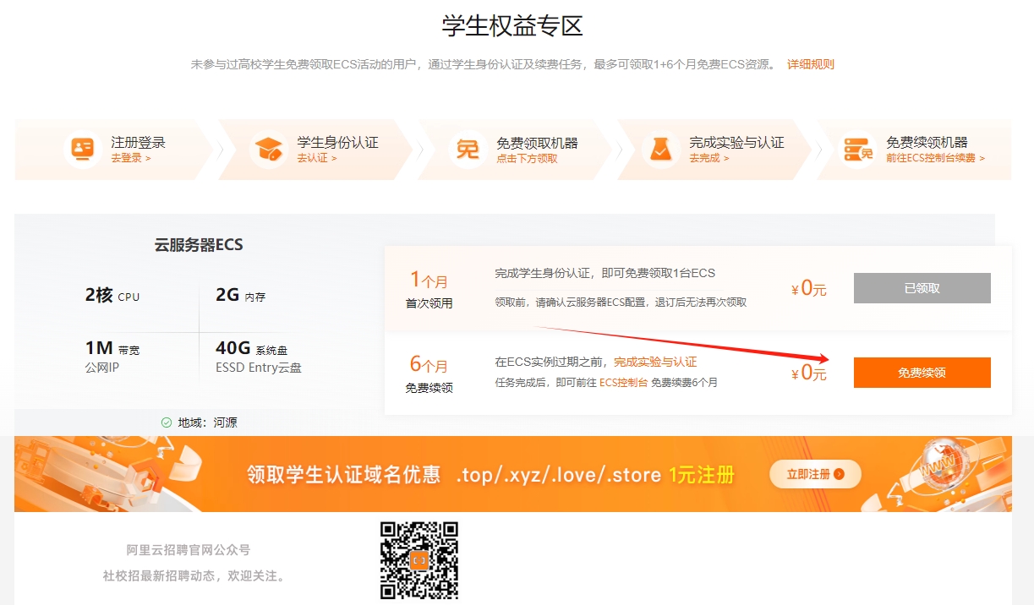Click the gray 已领取 button

tap(922, 288)
